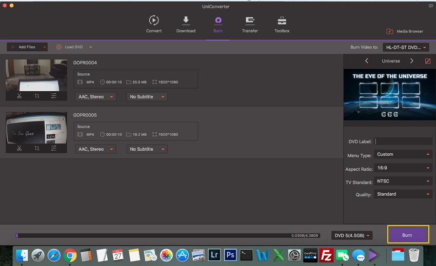Open the Menu Type Custom dropdown
Image resolution: width=436 pixels, height=266 pixels.
point(403,154)
